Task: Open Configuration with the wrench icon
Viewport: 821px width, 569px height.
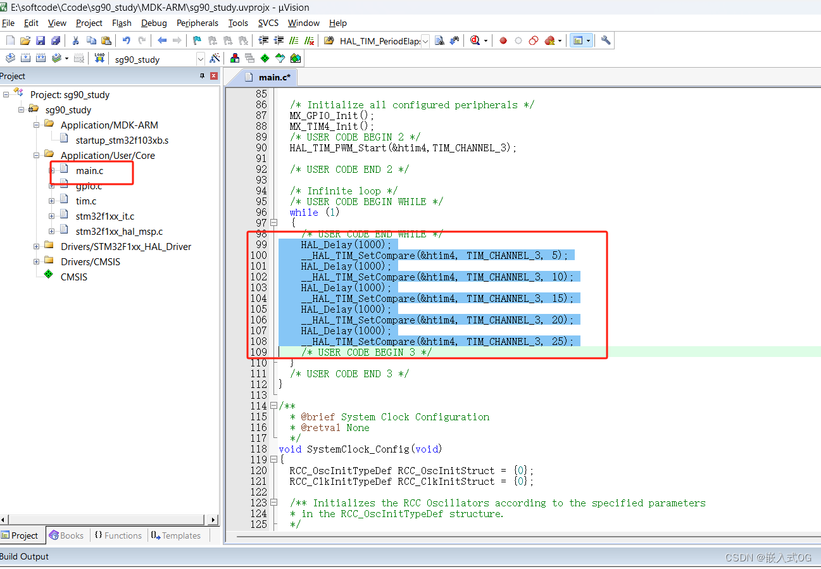Action: pos(606,41)
